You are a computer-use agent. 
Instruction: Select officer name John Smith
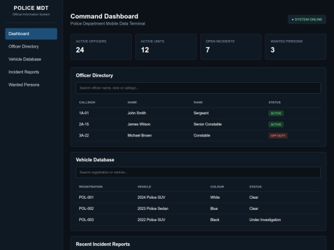[x=137, y=113]
